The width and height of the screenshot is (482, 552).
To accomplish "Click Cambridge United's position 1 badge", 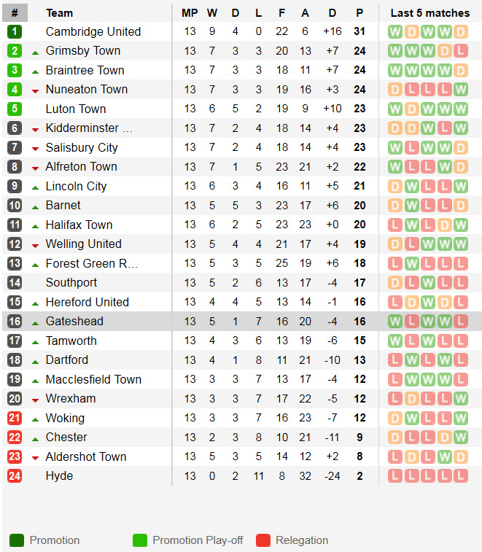I will coord(15,31).
